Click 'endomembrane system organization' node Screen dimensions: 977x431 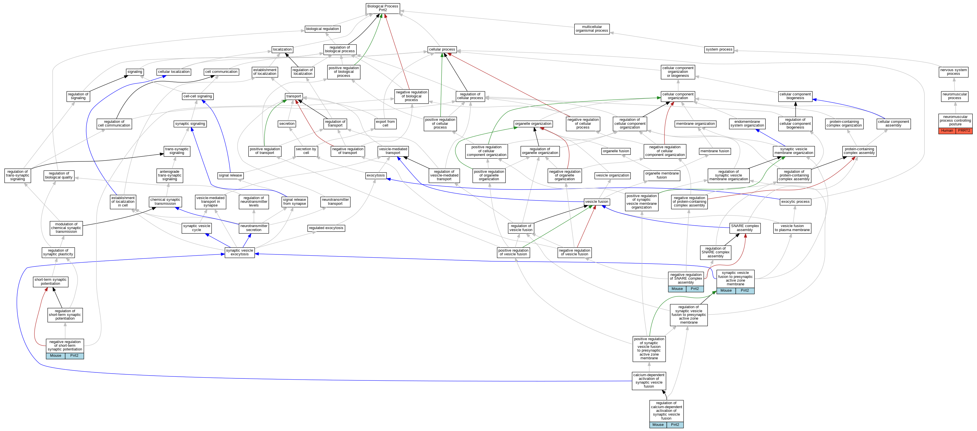747,124
